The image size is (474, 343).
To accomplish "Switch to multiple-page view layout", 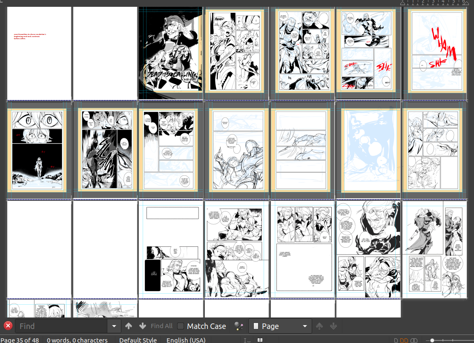I will tap(405, 340).
